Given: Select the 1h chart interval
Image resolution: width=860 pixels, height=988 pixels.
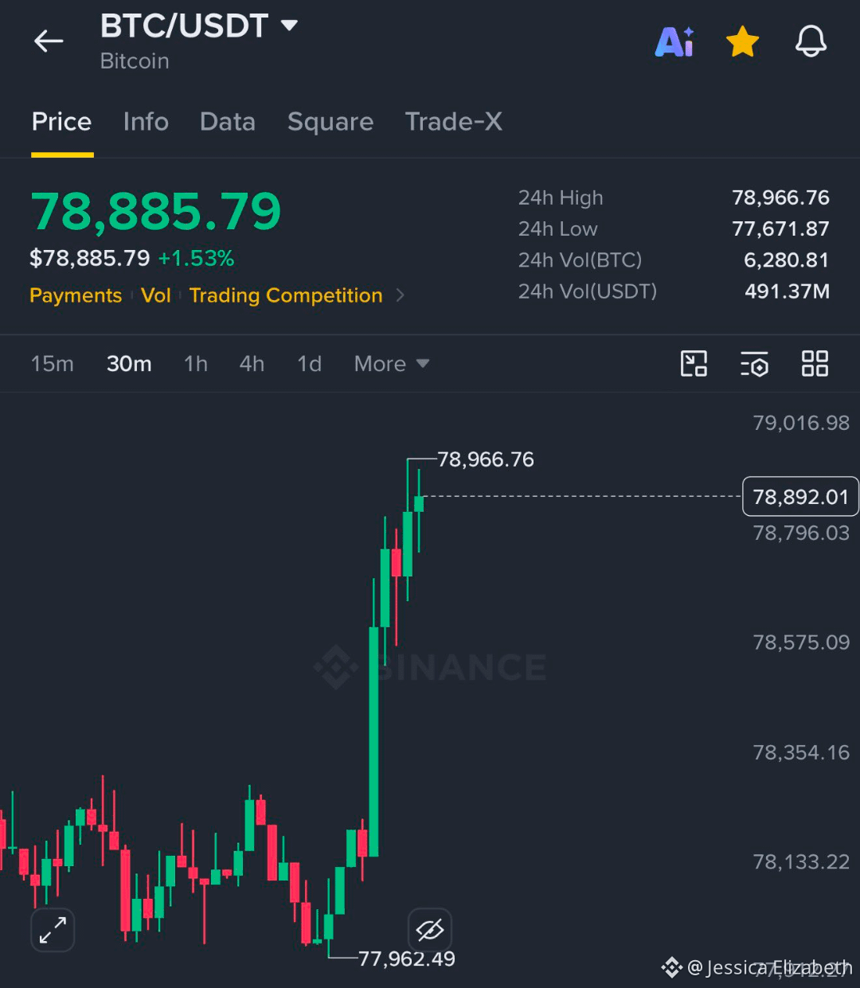Looking at the screenshot, I should click(196, 364).
